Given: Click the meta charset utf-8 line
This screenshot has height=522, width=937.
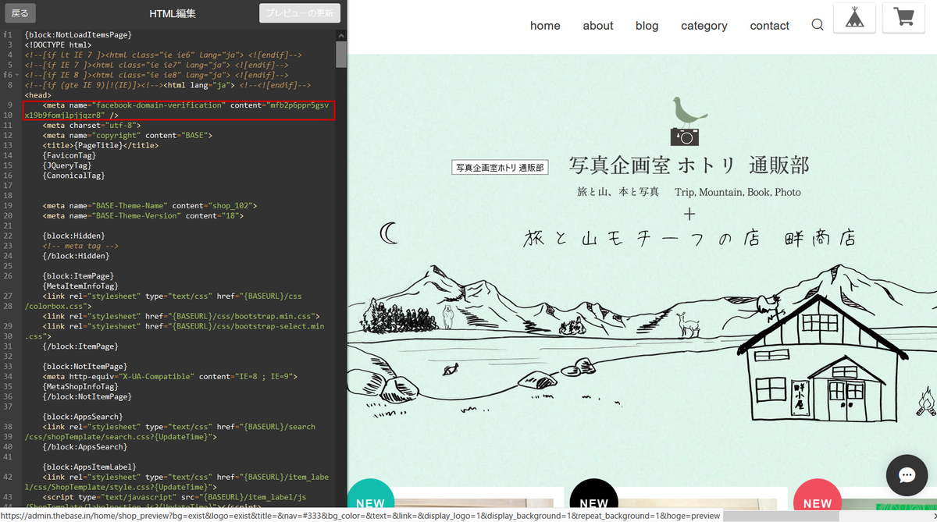Looking at the screenshot, I should [x=92, y=125].
